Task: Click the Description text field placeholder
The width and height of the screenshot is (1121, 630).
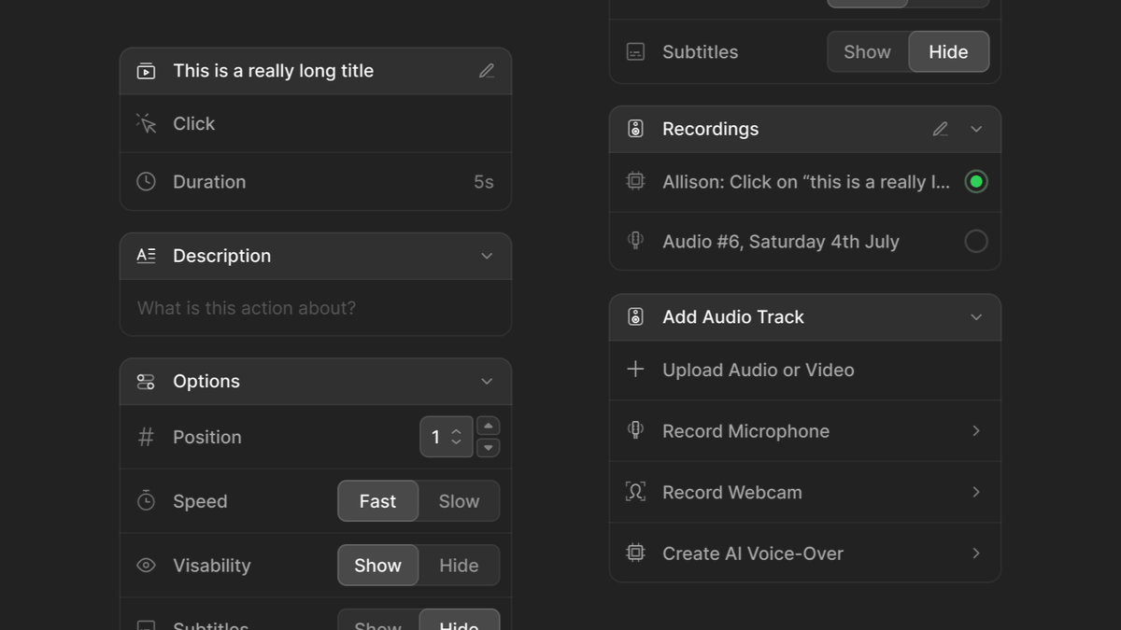Action: tap(247, 308)
